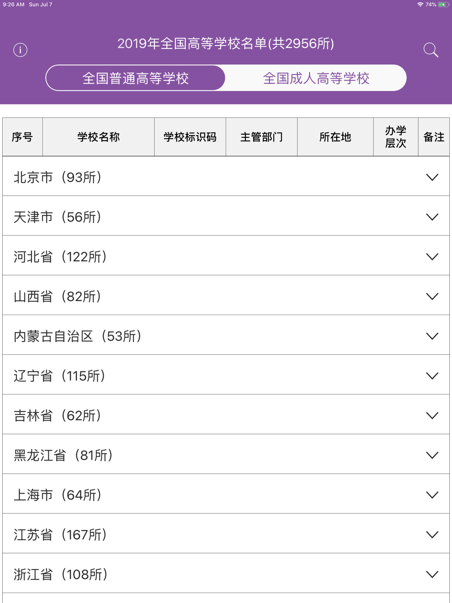Screen dimensions: 452x603
Task: Expand 内蒙古自治区 (53所) chevron
Action: (432, 336)
